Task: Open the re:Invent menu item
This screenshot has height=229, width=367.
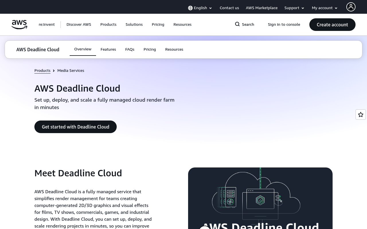Action: click(47, 25)
